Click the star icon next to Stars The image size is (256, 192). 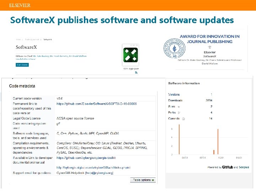pyautogui.click(x=179, y=107)
